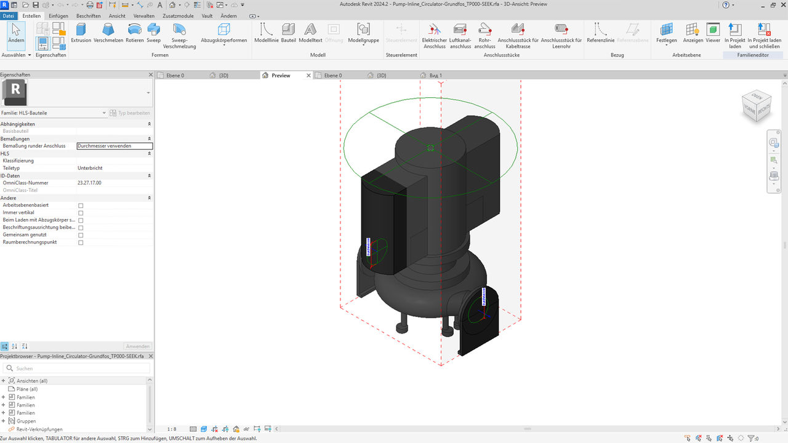Select the Extrusion tool
The width and height of the screenshot is (788, 443).
click(x=81, y=33)
